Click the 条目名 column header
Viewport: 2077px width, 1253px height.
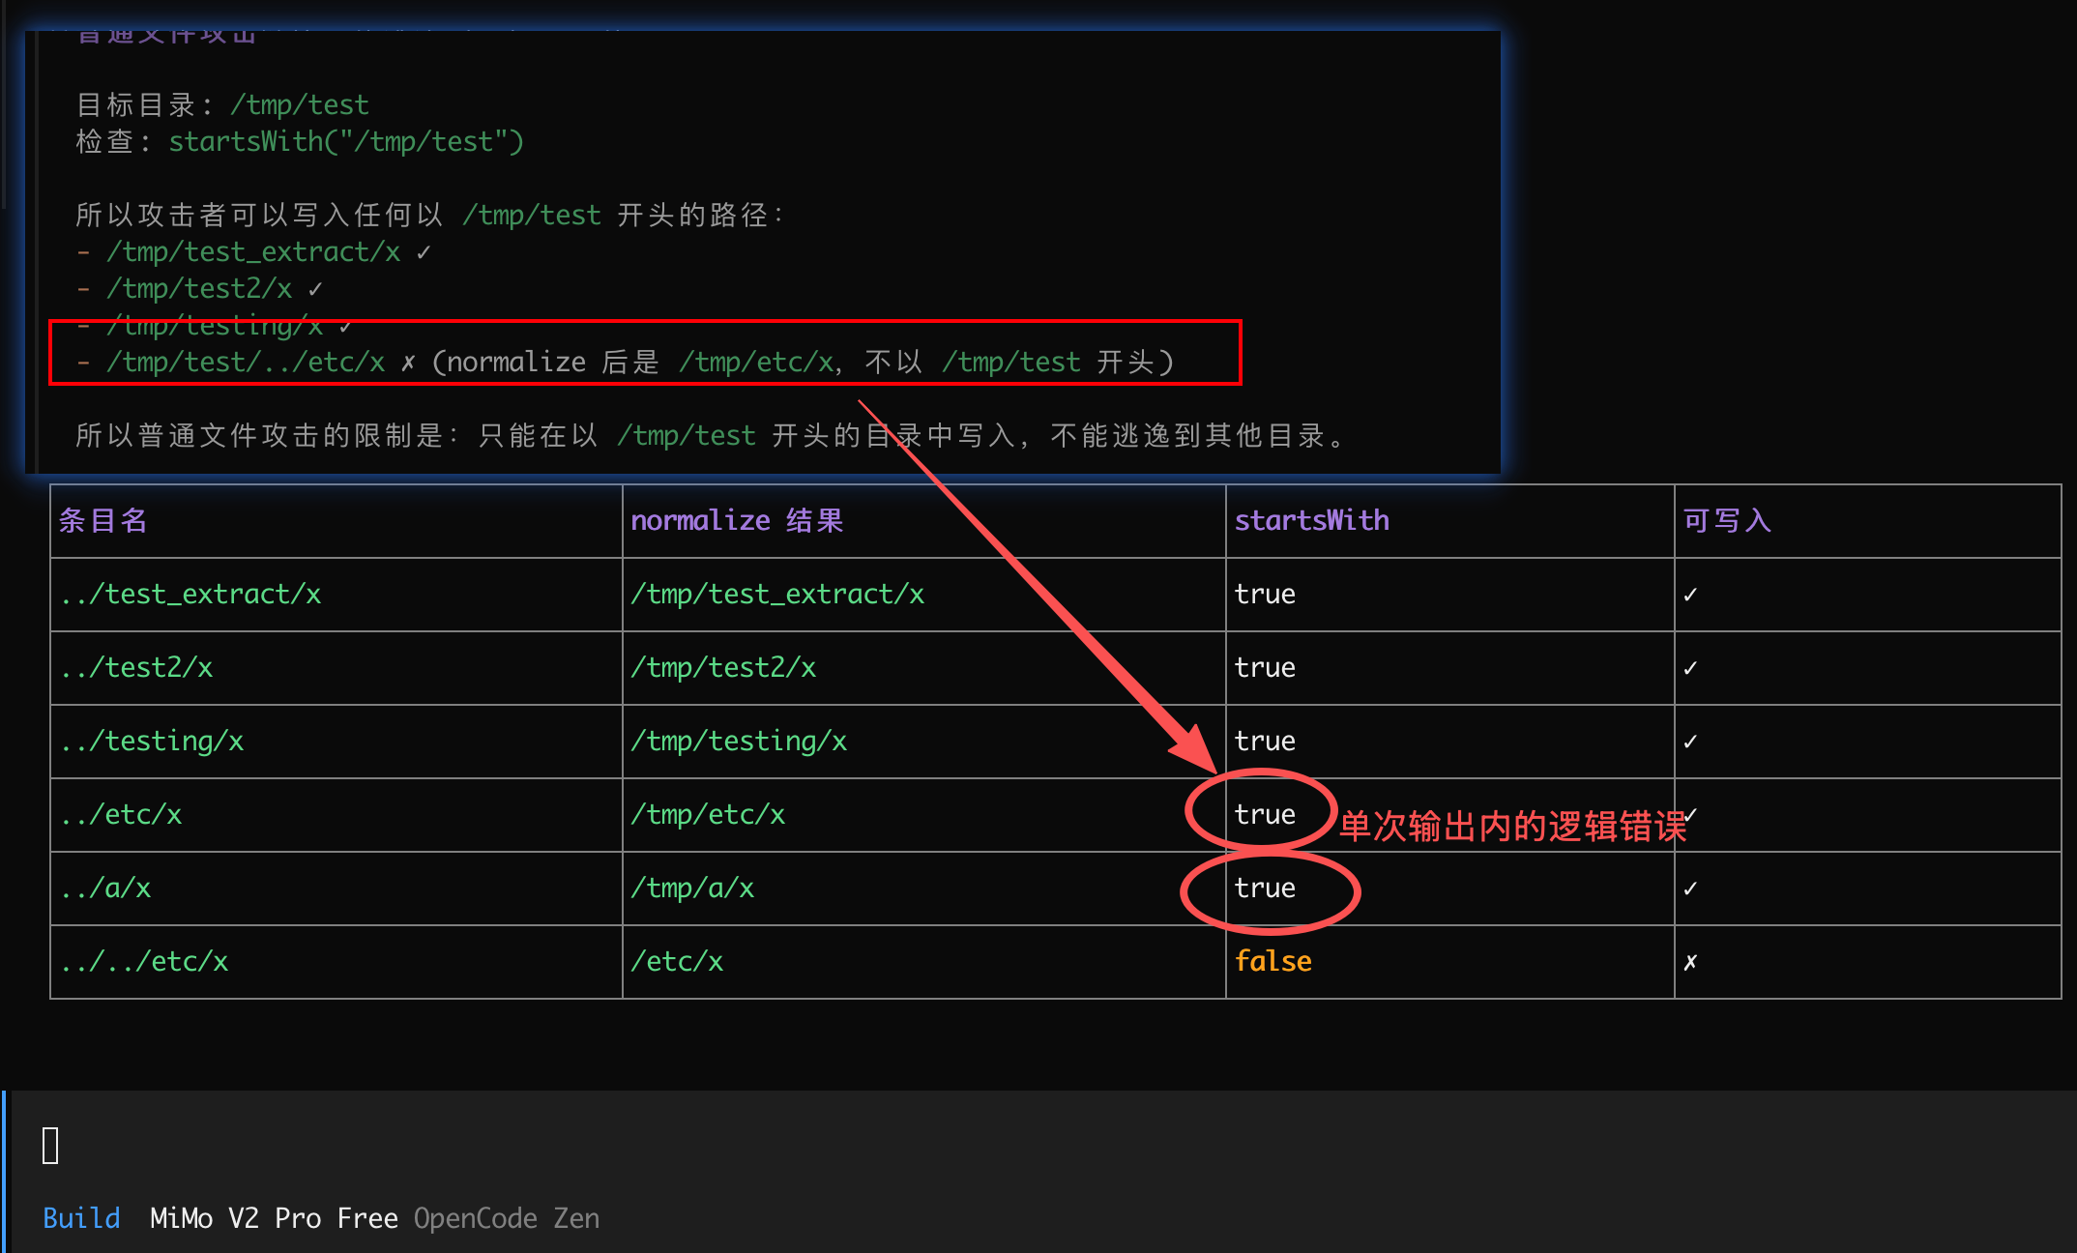[x=102, y=521]
